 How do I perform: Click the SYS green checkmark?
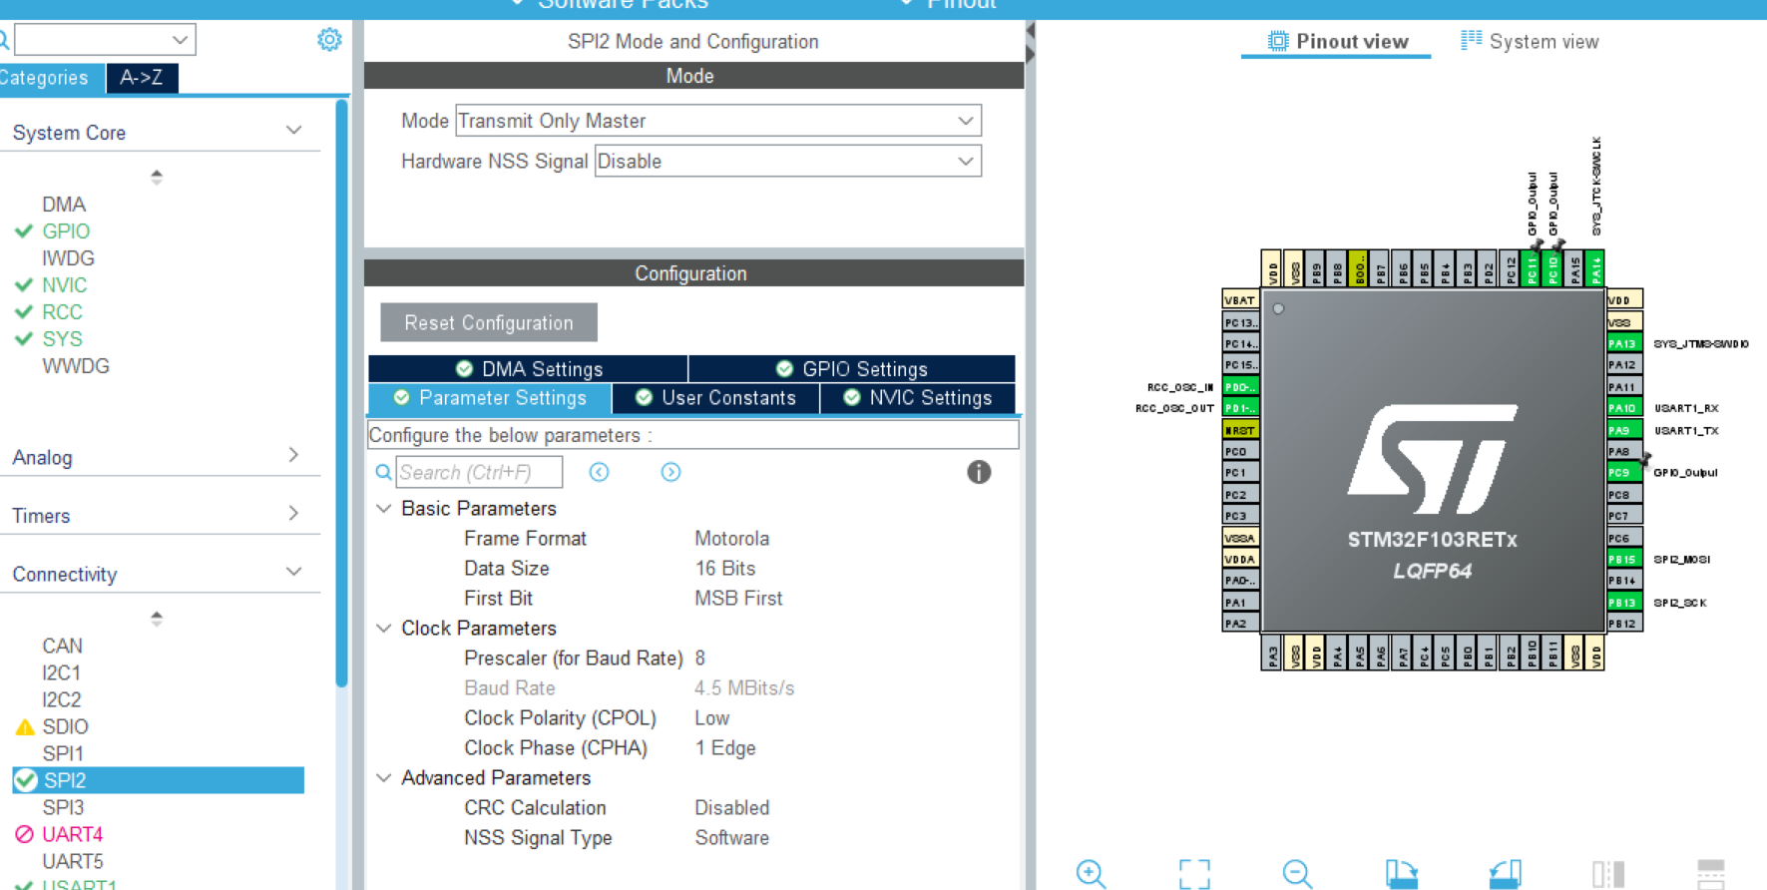click(25, 338)
